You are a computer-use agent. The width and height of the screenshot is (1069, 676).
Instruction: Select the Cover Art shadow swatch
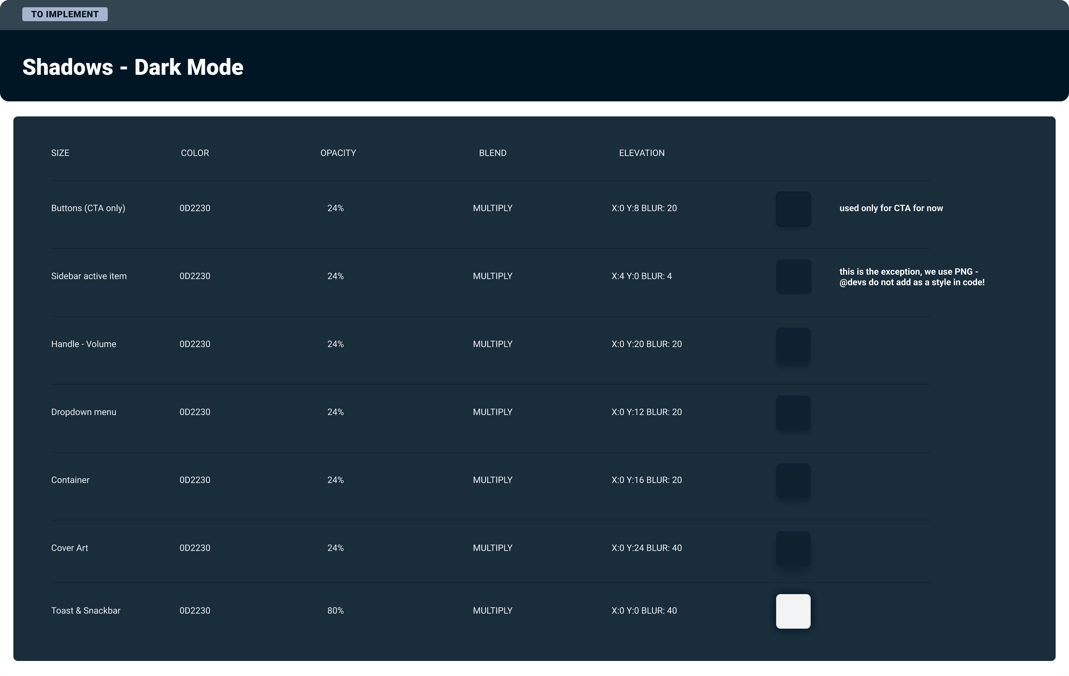tap(793, 548)
